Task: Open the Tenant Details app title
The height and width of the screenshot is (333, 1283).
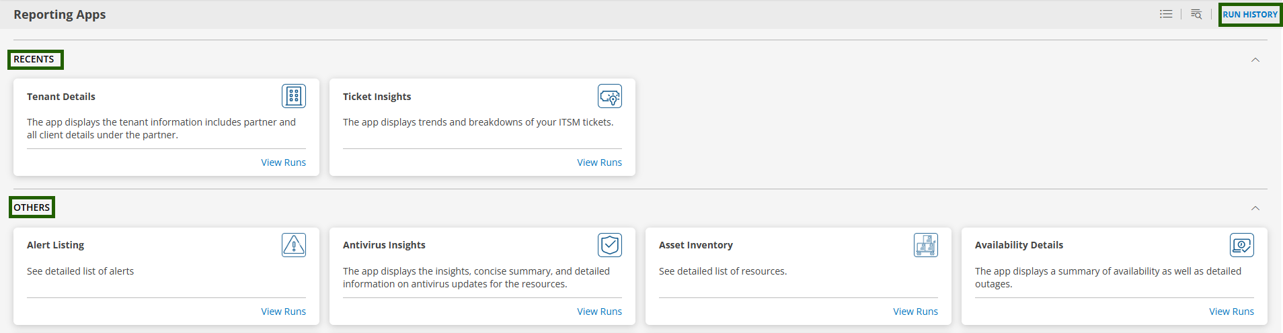Action: point(61,97)
